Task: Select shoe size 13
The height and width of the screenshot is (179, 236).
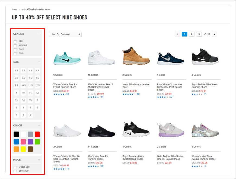Action: pos(16,100)
